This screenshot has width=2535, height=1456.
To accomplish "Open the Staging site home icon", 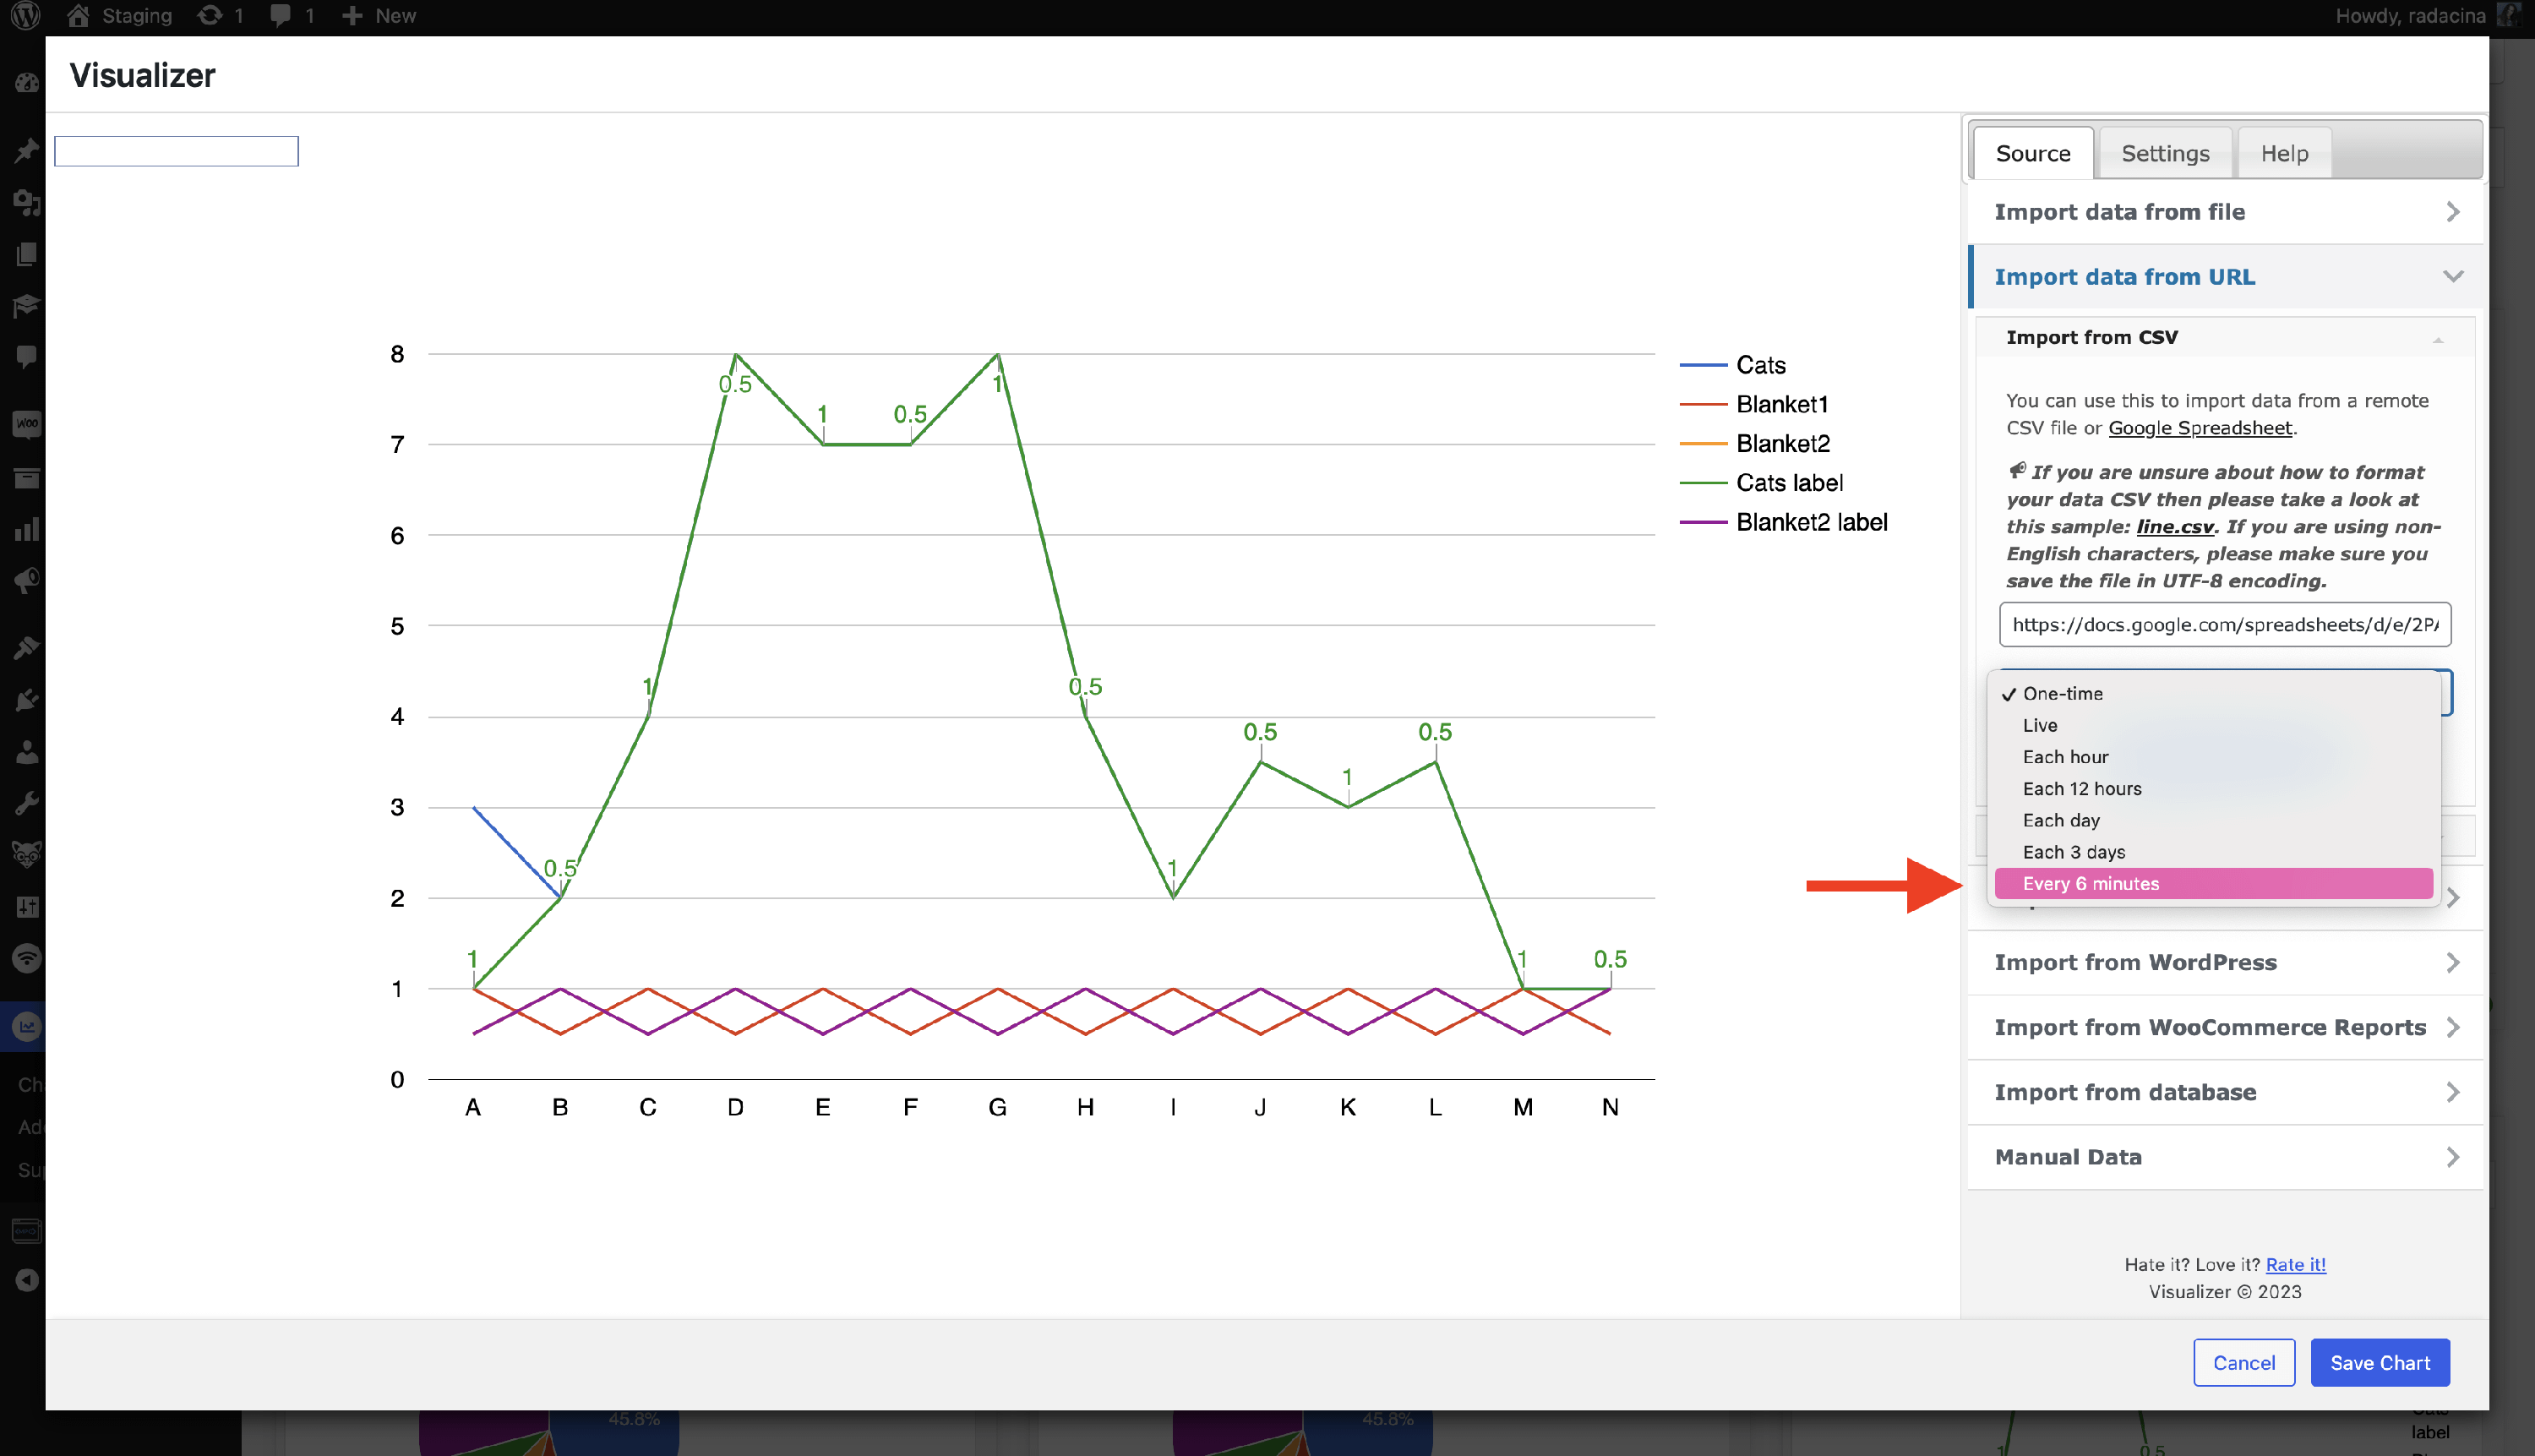I will click(x=78, y=15).
